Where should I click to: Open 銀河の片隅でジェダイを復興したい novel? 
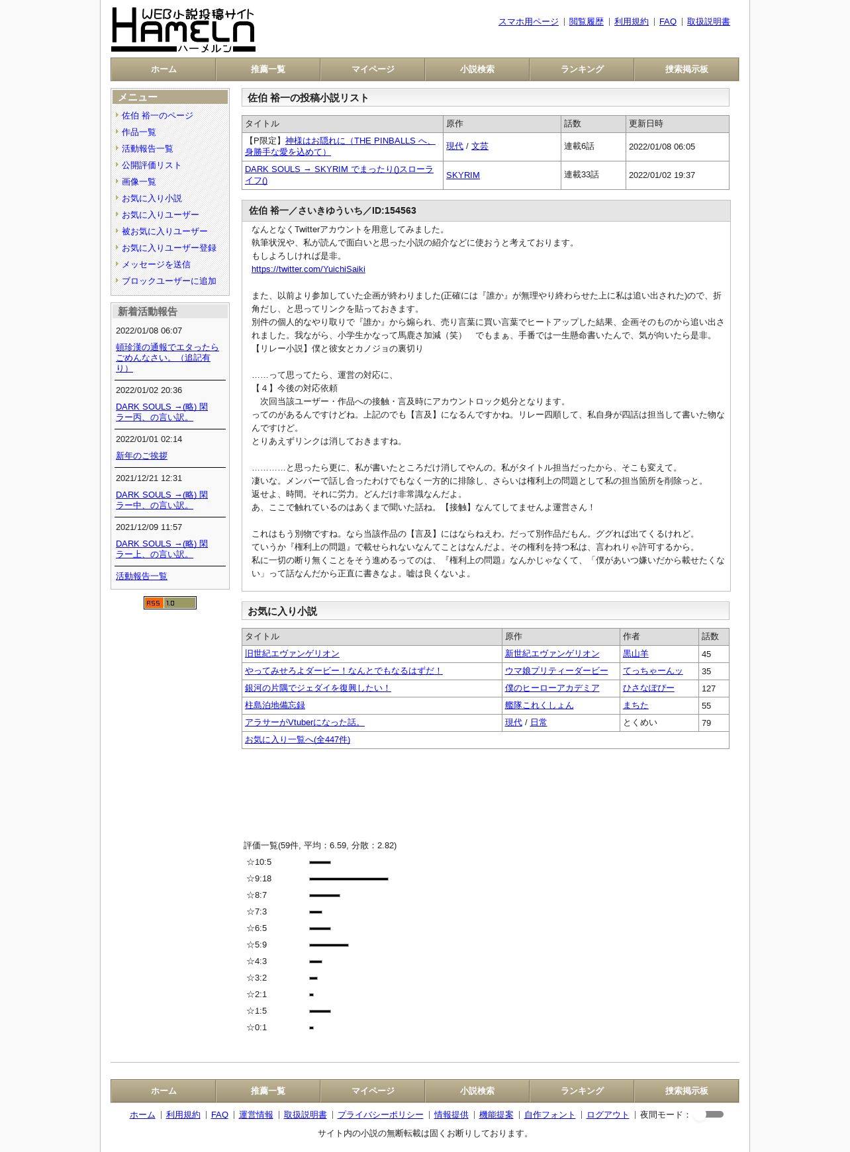click(x=318, y=688)
